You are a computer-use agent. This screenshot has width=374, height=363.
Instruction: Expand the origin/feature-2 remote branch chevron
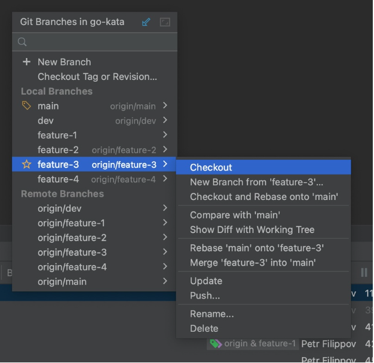[165, 238]
